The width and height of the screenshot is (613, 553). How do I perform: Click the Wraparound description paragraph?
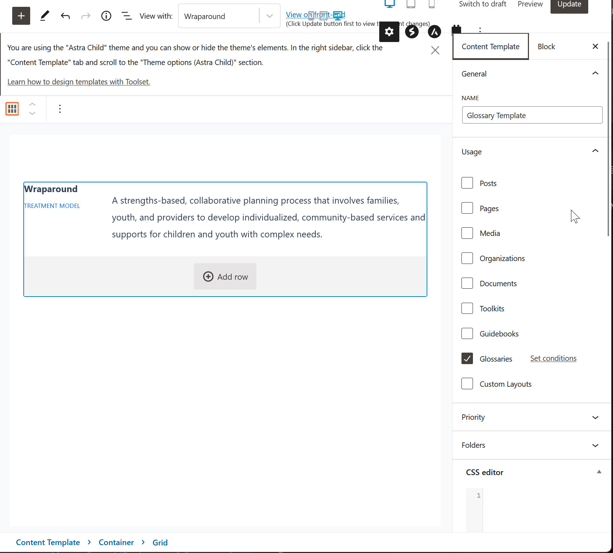pos(269,217)
